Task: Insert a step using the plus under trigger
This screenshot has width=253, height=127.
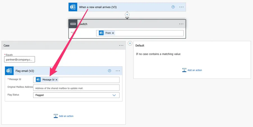Action: (127, 14)
